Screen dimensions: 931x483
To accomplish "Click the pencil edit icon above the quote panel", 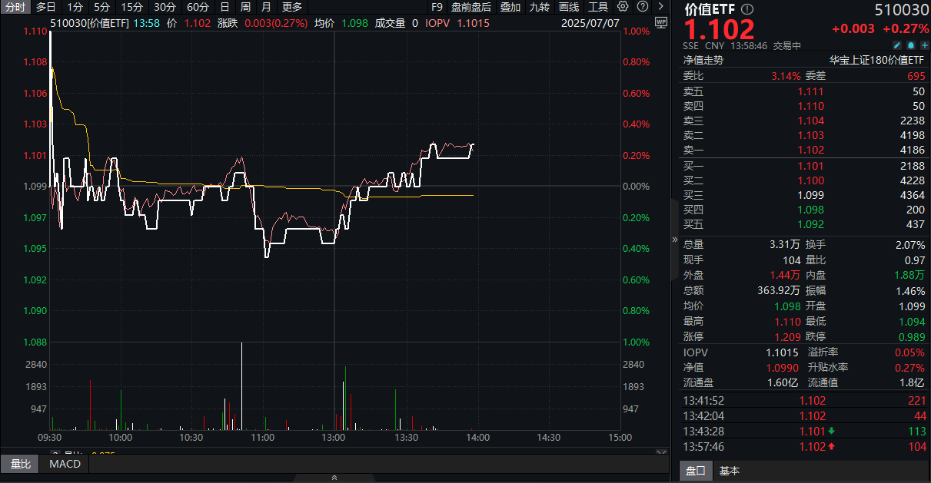I will [897, 45].
